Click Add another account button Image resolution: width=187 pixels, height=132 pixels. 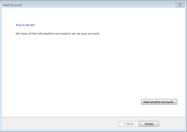159,102
